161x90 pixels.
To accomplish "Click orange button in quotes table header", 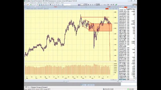I will coord(126,7).
